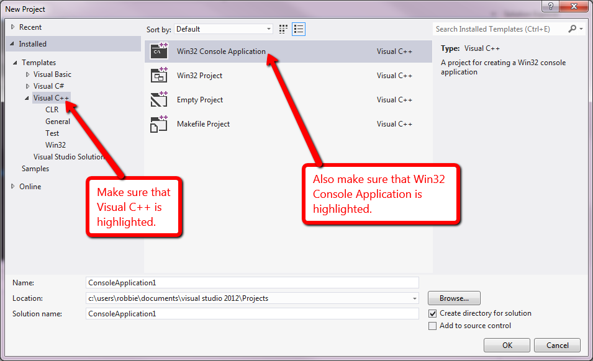Click the Solution name text field
593x361 pixels.
click(x=252, y=313)
